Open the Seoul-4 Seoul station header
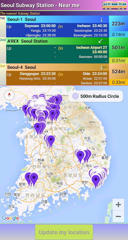The image size is (128, 240). [57, 67]
